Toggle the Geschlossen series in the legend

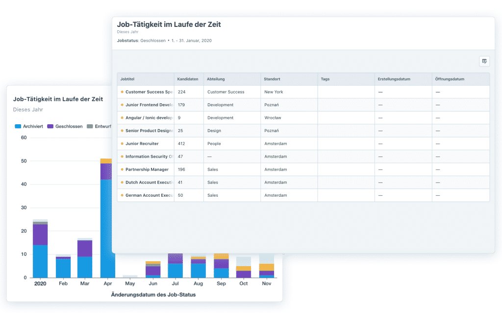click(65, 126)
